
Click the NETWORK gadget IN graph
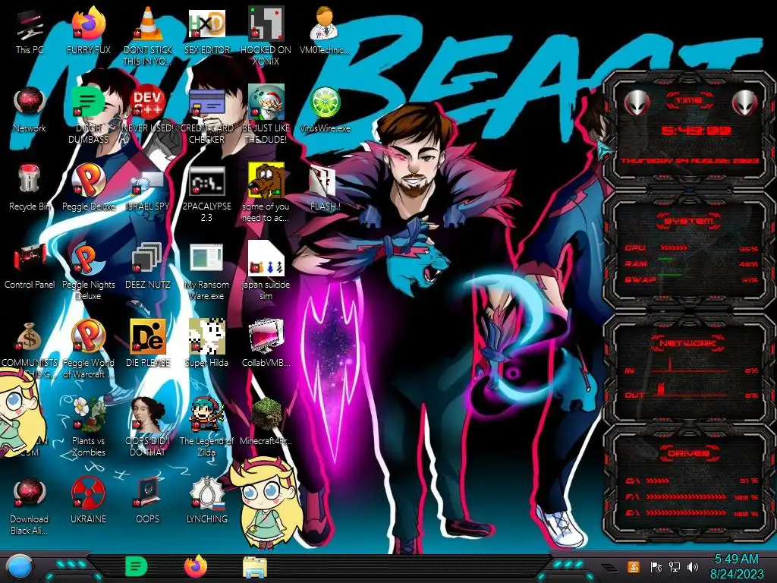690,366
